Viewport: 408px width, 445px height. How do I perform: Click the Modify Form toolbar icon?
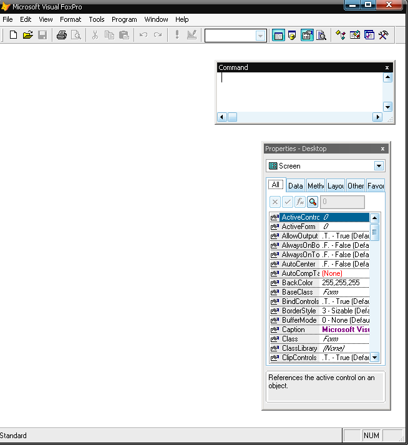[192, 35]
